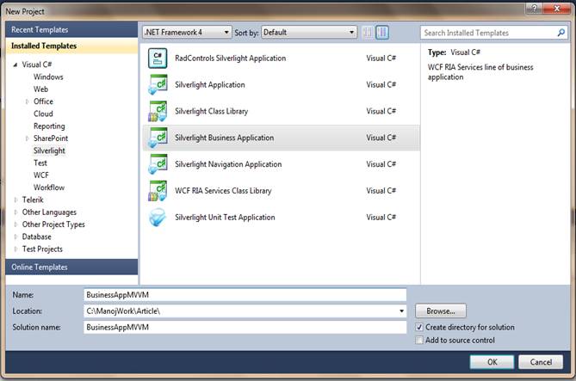Expand the Telerik tree node
Viewport: 576px width, 381px height.
click(x=15, y=200)
